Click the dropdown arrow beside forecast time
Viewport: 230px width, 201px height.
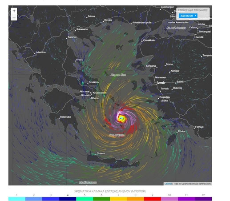(x=195, y=16)
